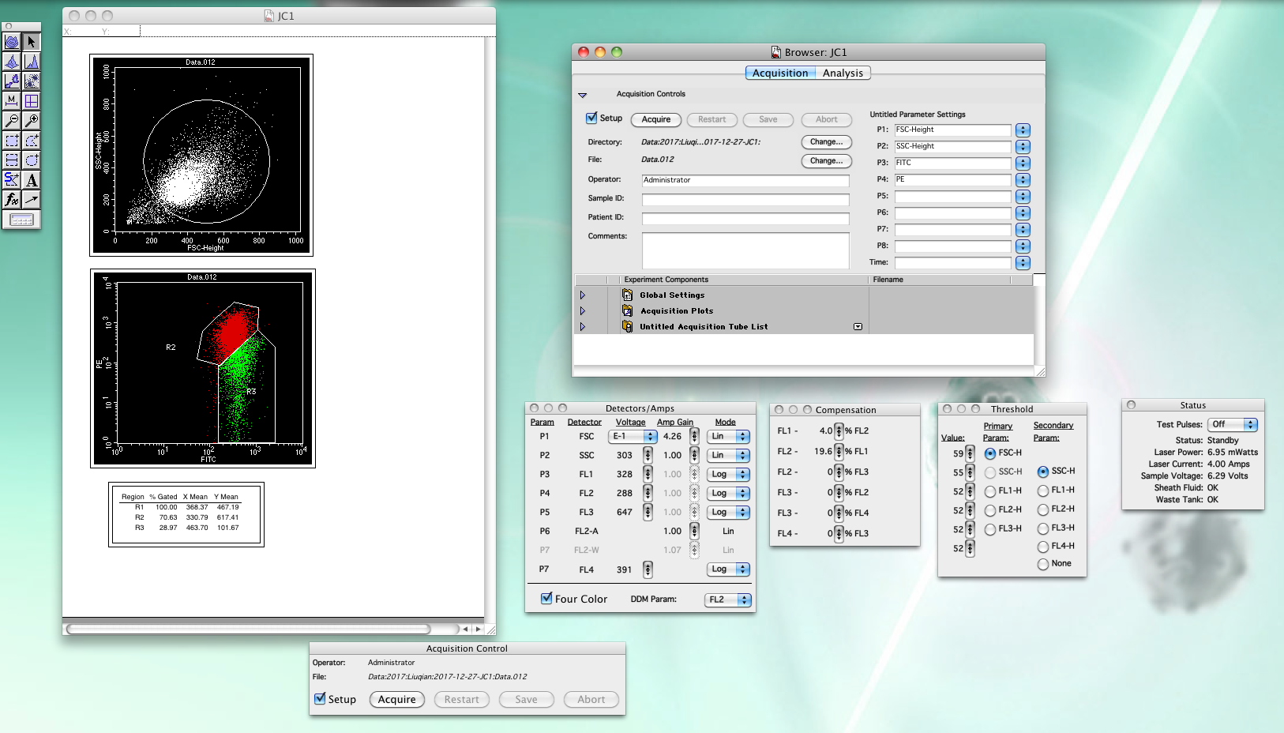Open the Acquisition tab
This screenshot has width=1284, height=733.
(x=780, y=73)
